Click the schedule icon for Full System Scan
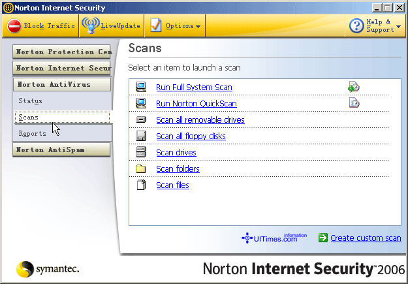Image resolution: width=408 pixels, height=284 pixels. point(354,87)
